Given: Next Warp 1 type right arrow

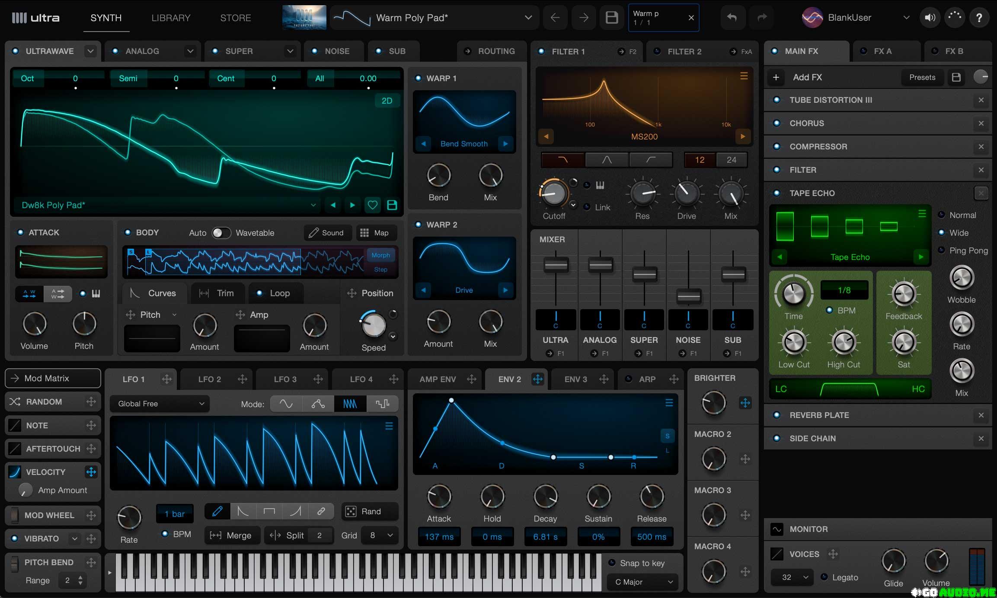Looking at the screenshot, I should pyautogui.click(x=505, y=144).
